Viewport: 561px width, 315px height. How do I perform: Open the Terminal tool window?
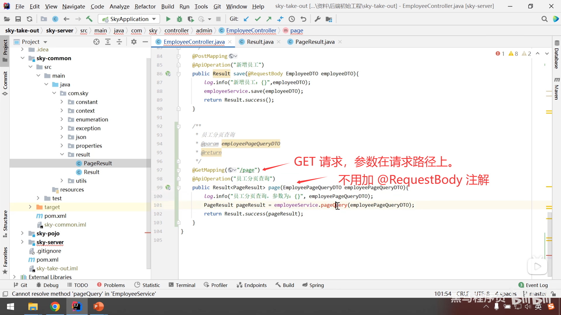182,285
